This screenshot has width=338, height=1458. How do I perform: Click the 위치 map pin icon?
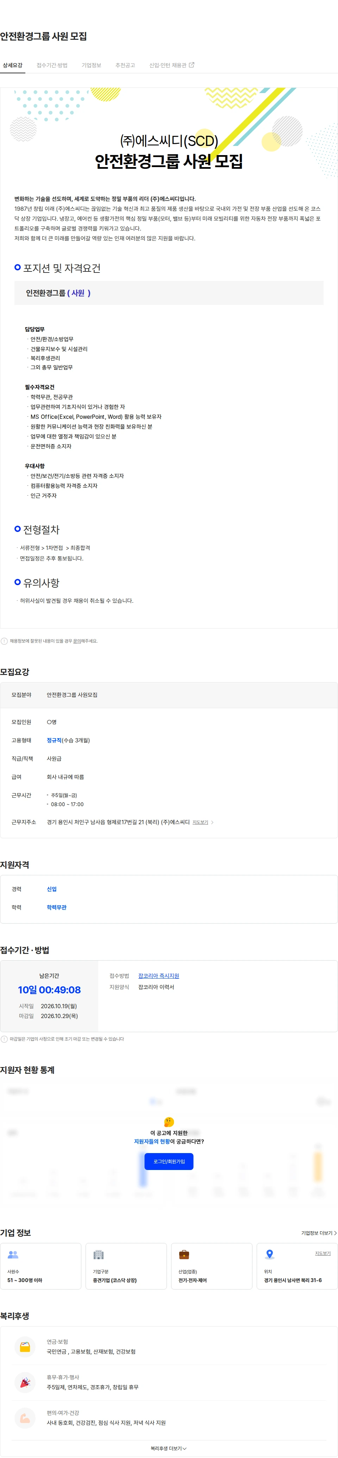[x=270, y=1254]
